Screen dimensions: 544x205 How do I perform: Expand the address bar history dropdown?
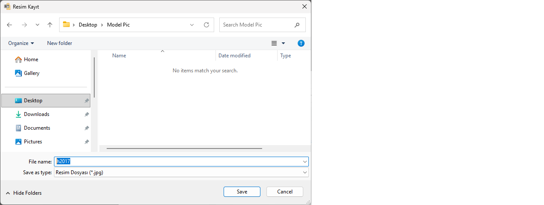pos(192,25)
